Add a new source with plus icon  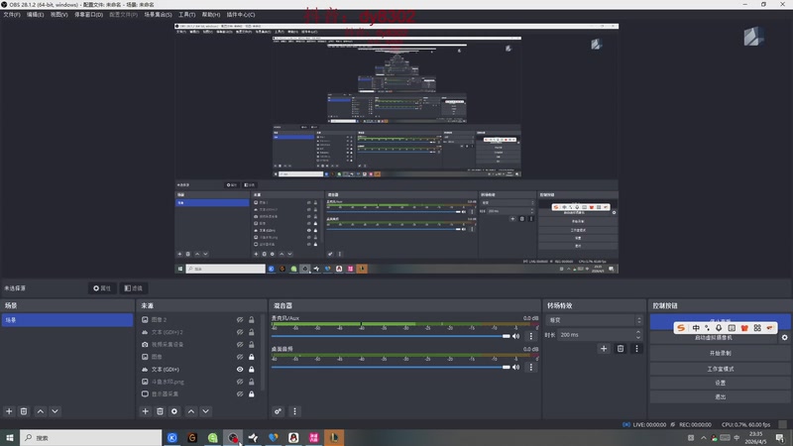145,411
